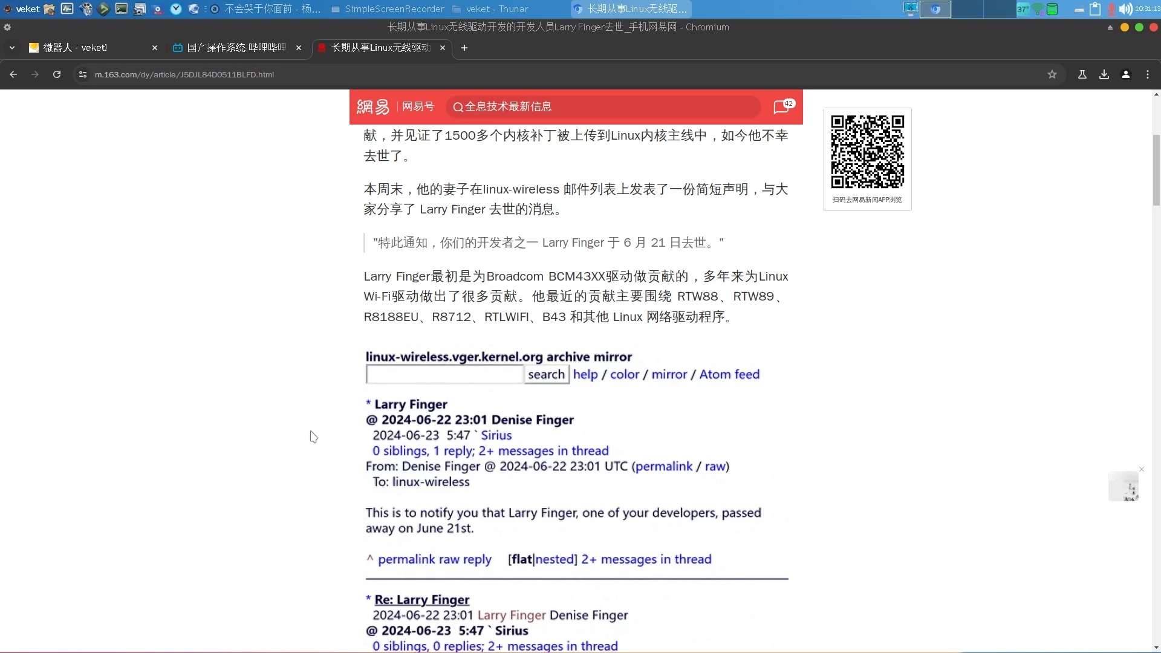The image size is (1161, 653).
Task: Open the volume speaker tray control
Action: (x=1125, y=8)
